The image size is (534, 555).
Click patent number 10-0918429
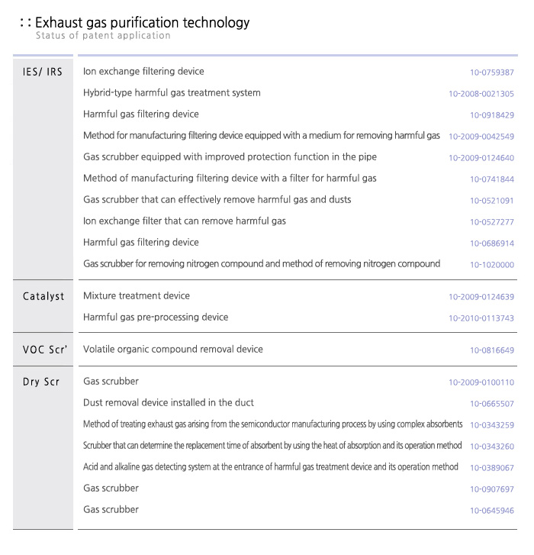tap(491, 115)
